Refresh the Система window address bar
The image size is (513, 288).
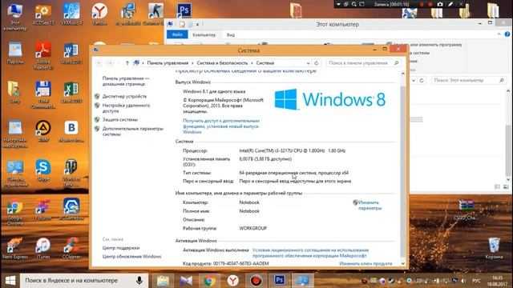tap(317, 63)
